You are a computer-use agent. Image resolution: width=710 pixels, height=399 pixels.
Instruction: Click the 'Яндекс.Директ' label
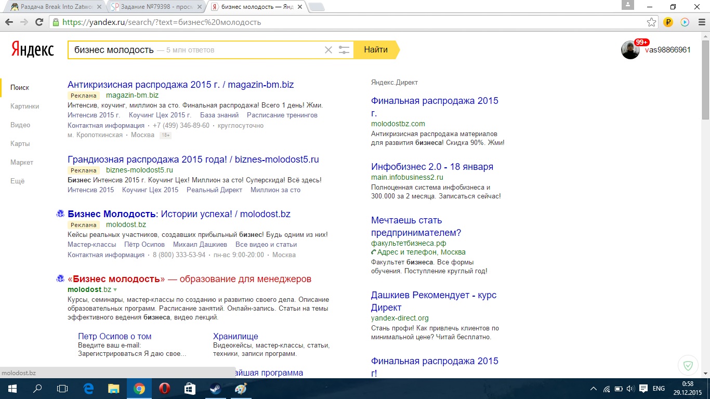395,83
